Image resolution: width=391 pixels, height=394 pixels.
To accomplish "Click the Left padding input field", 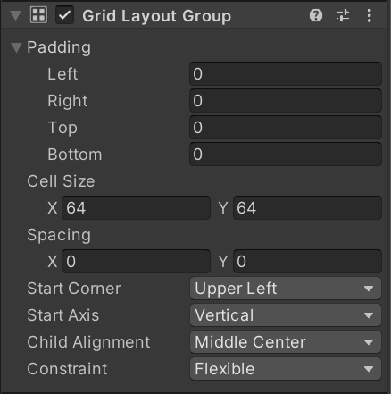I will pyautogui.click(x=286, y=74).
